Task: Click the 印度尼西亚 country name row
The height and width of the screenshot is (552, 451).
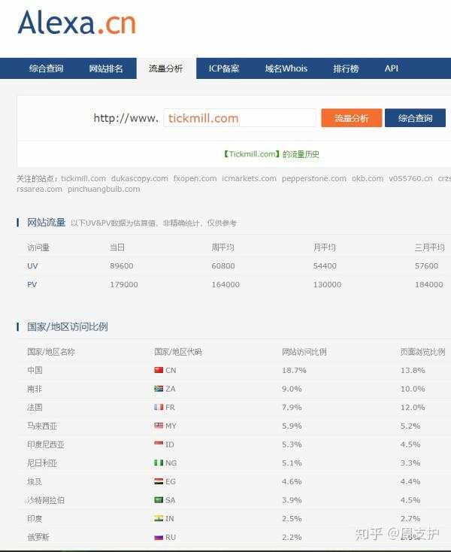Action: click(x=46, y=444)
